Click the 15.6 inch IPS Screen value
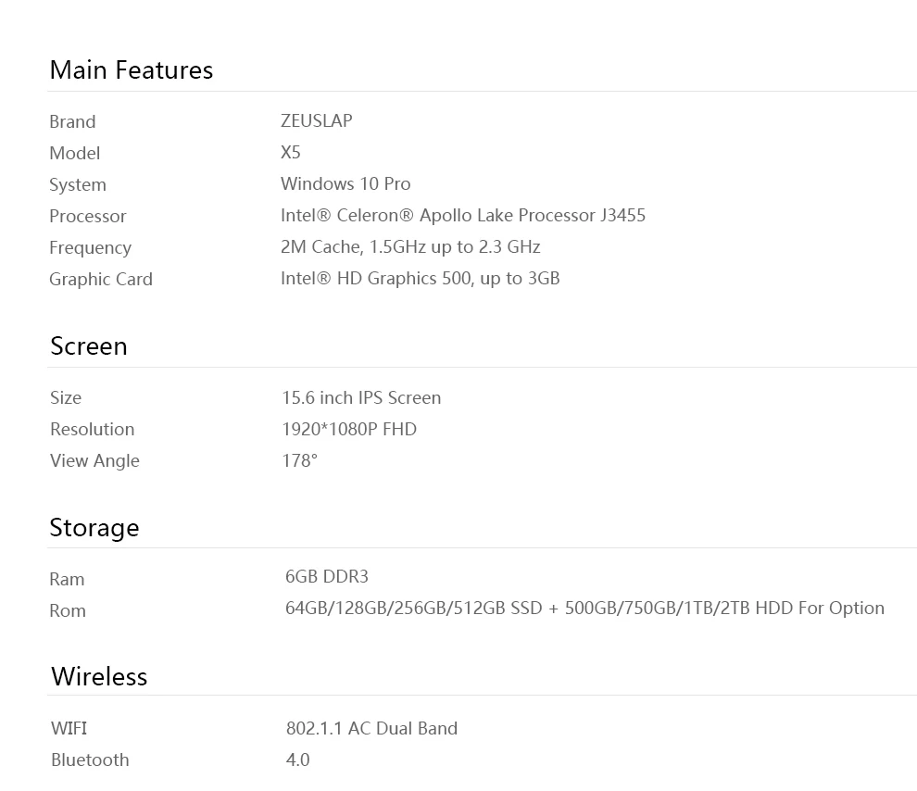The height and width of the screenshot is (791, 917). 361,398
